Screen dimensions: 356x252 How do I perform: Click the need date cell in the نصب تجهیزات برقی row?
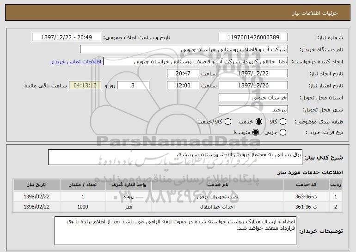37,197
